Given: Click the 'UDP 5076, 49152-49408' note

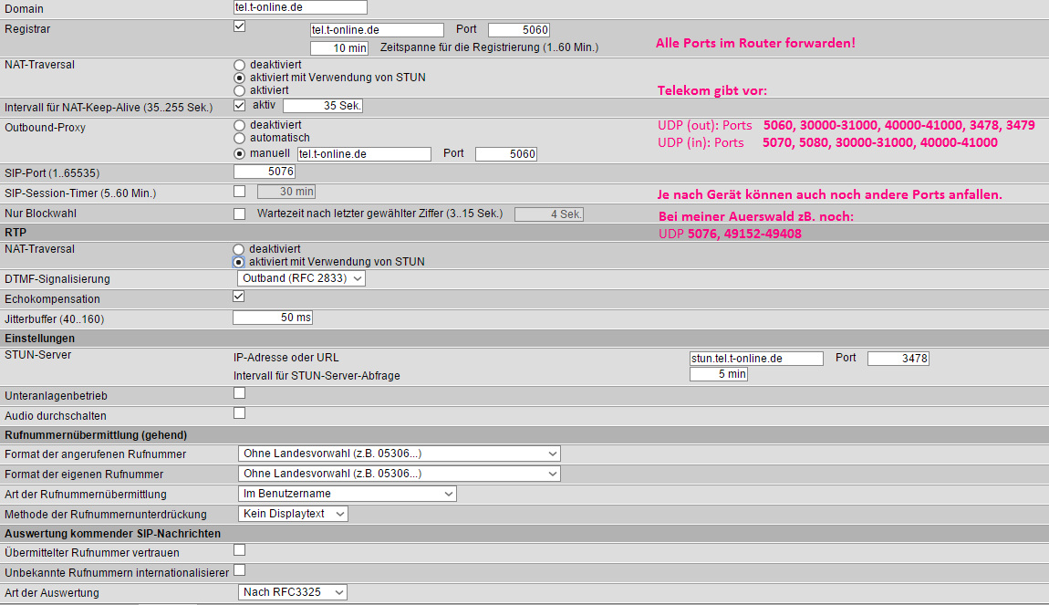Looking at the screenshot, I should tap(730, 234).
